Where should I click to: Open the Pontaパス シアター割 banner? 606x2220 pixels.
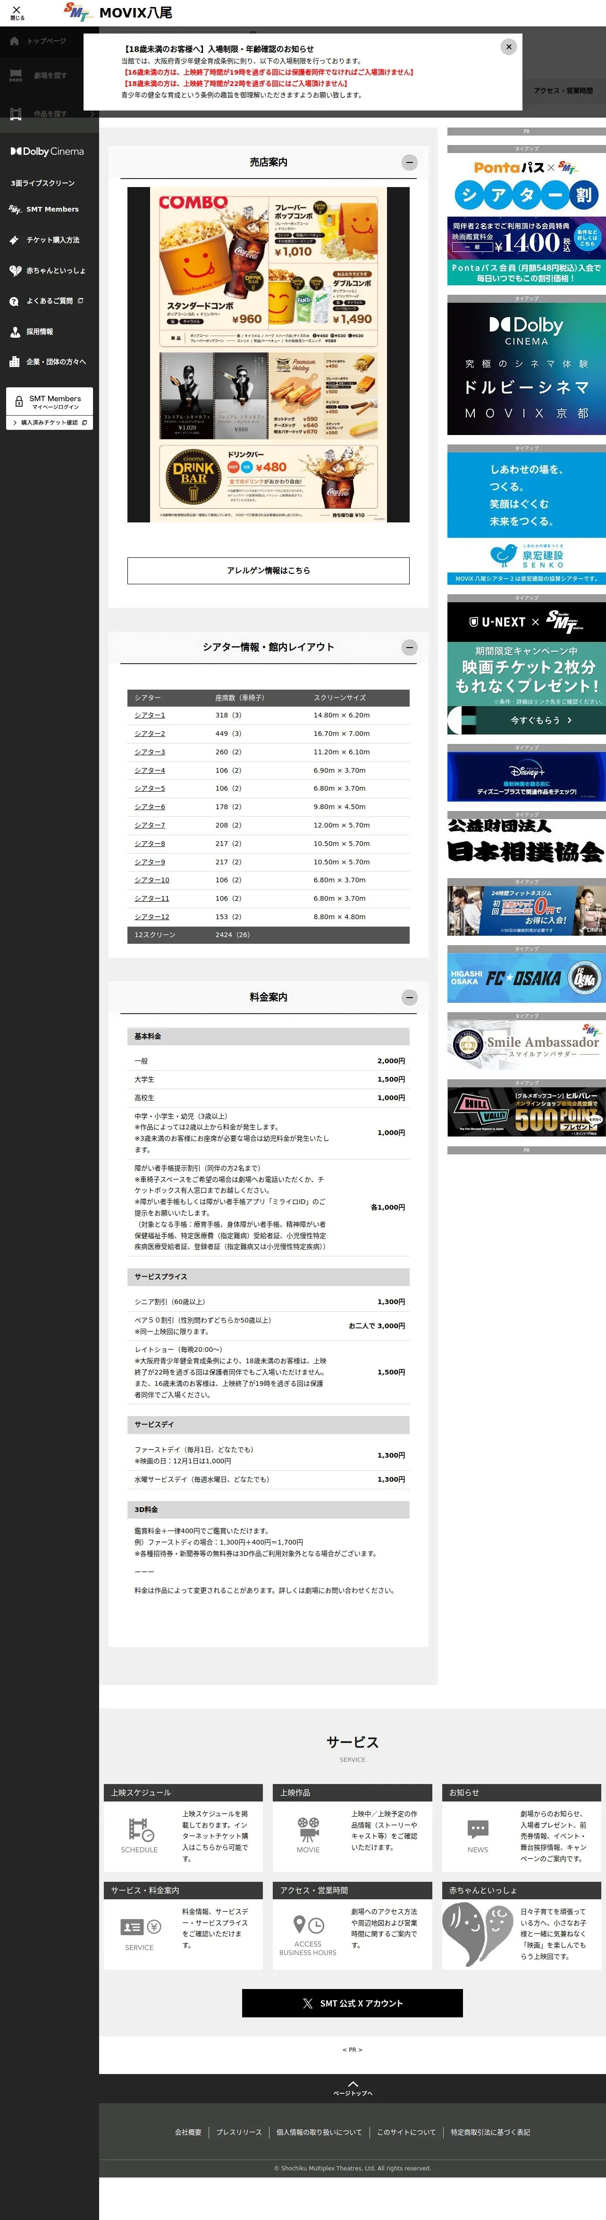coord(527,219)
